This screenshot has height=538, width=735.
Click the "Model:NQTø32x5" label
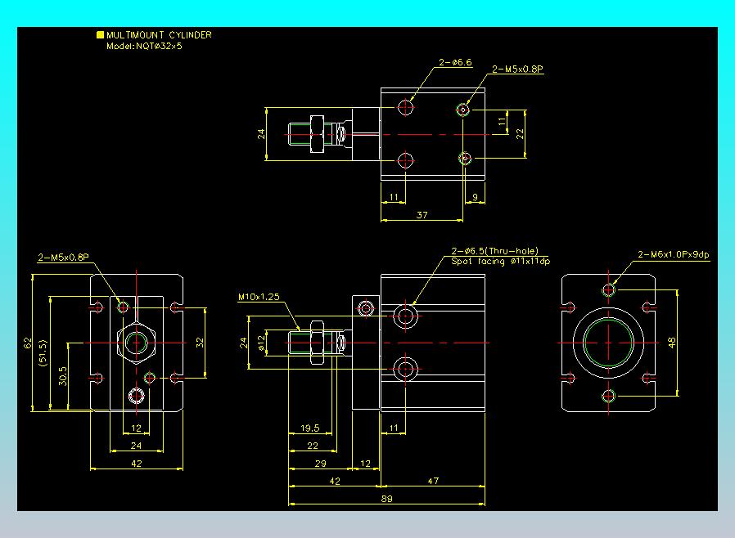[x=144, y=46]
